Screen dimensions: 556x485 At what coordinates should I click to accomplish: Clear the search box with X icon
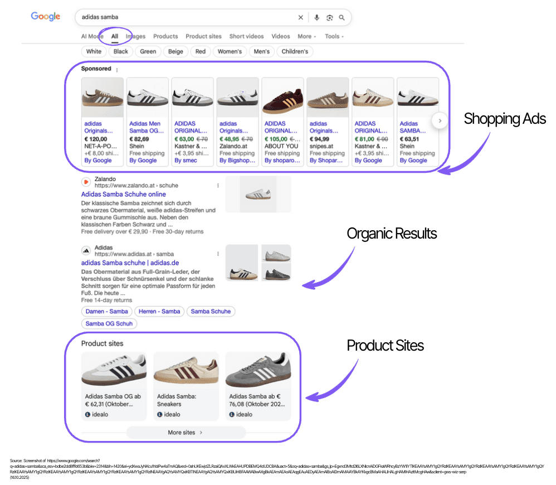pyautogui.click(x=301, y=17)
